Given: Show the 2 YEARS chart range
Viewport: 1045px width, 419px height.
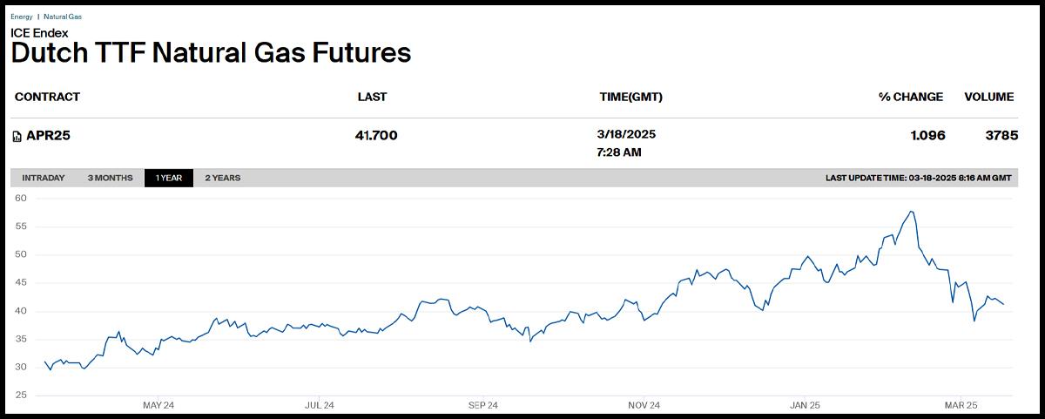Looking at the screenshot, I should coord(223,178).
